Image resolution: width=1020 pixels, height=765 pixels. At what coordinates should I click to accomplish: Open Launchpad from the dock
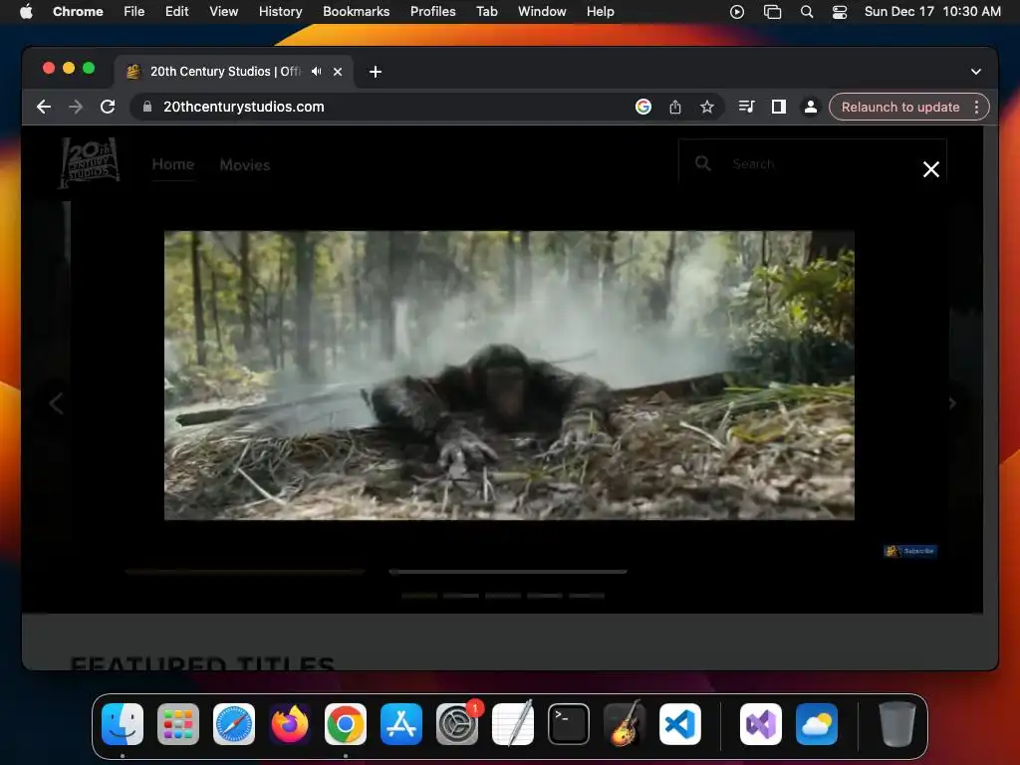[178, 724]
